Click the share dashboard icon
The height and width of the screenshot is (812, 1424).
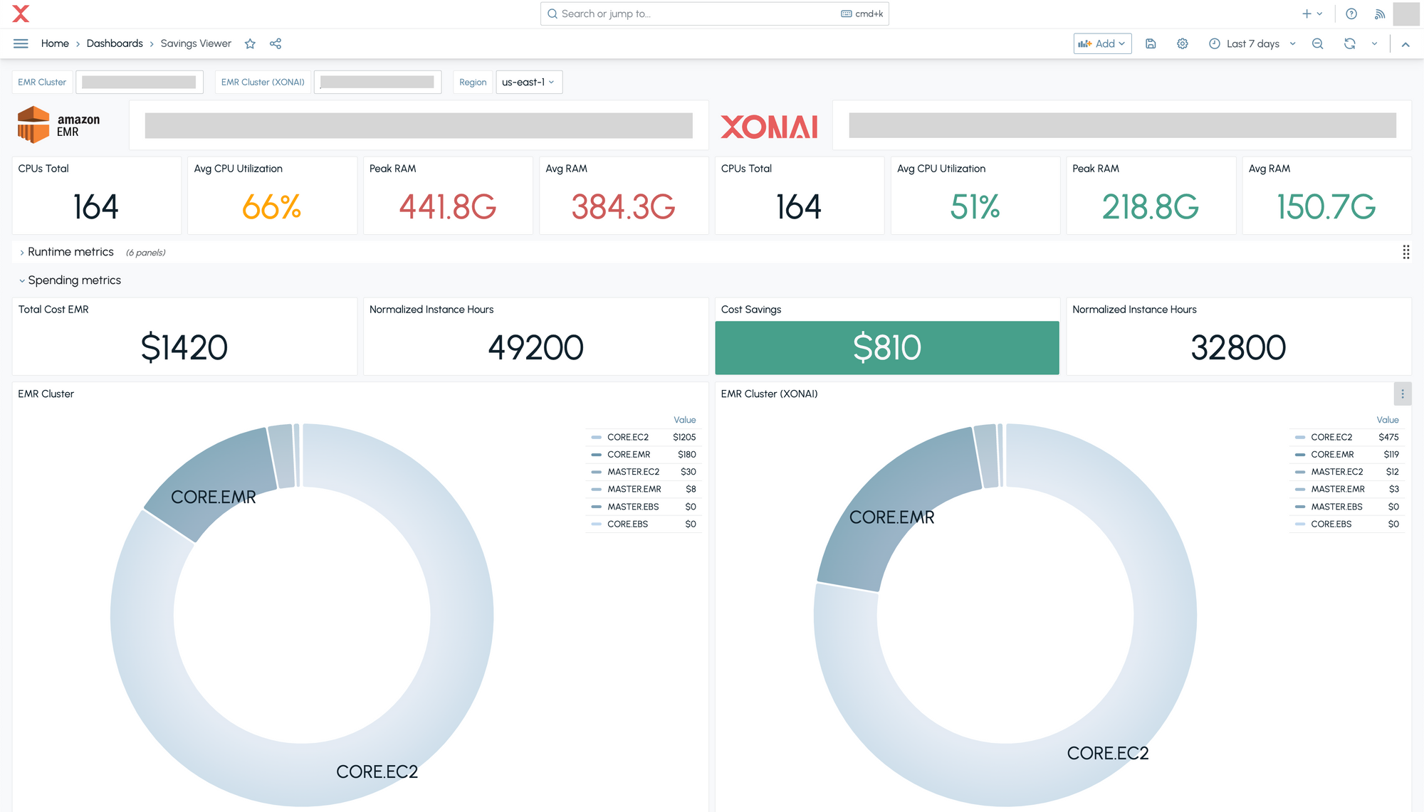[x=276, y=44]
